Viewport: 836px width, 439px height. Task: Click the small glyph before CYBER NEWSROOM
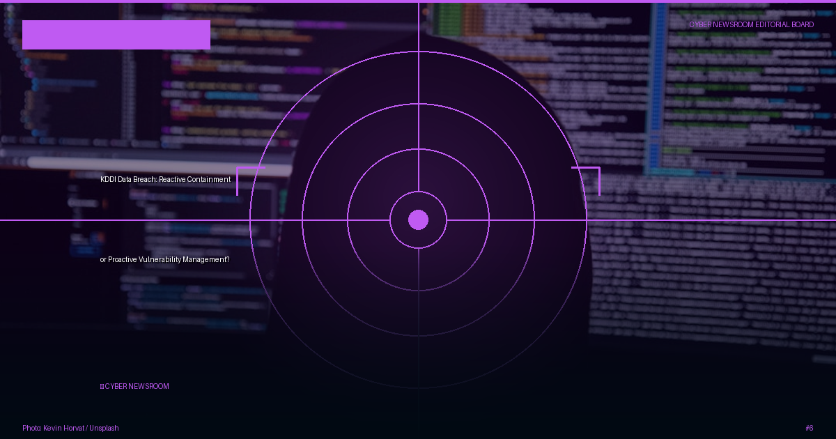pyautogui.click(x=102, y=386)
